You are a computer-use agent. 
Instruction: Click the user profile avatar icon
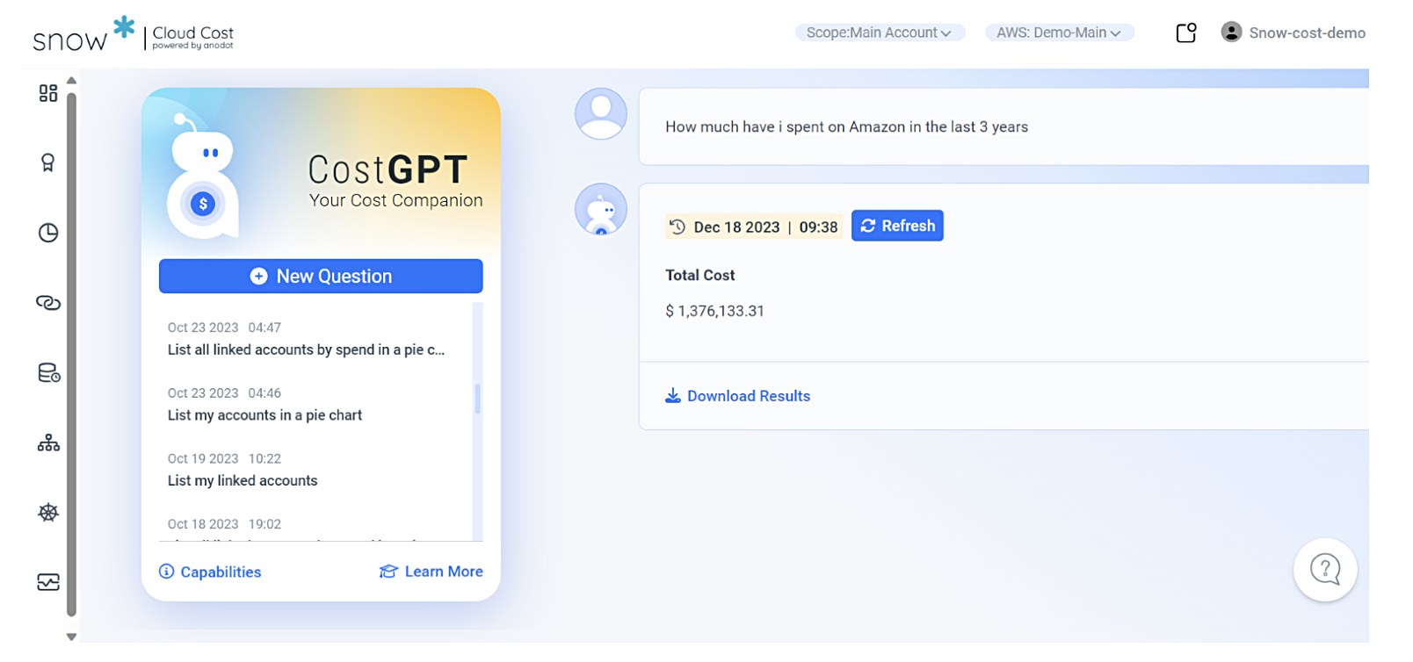[1231, 32]
